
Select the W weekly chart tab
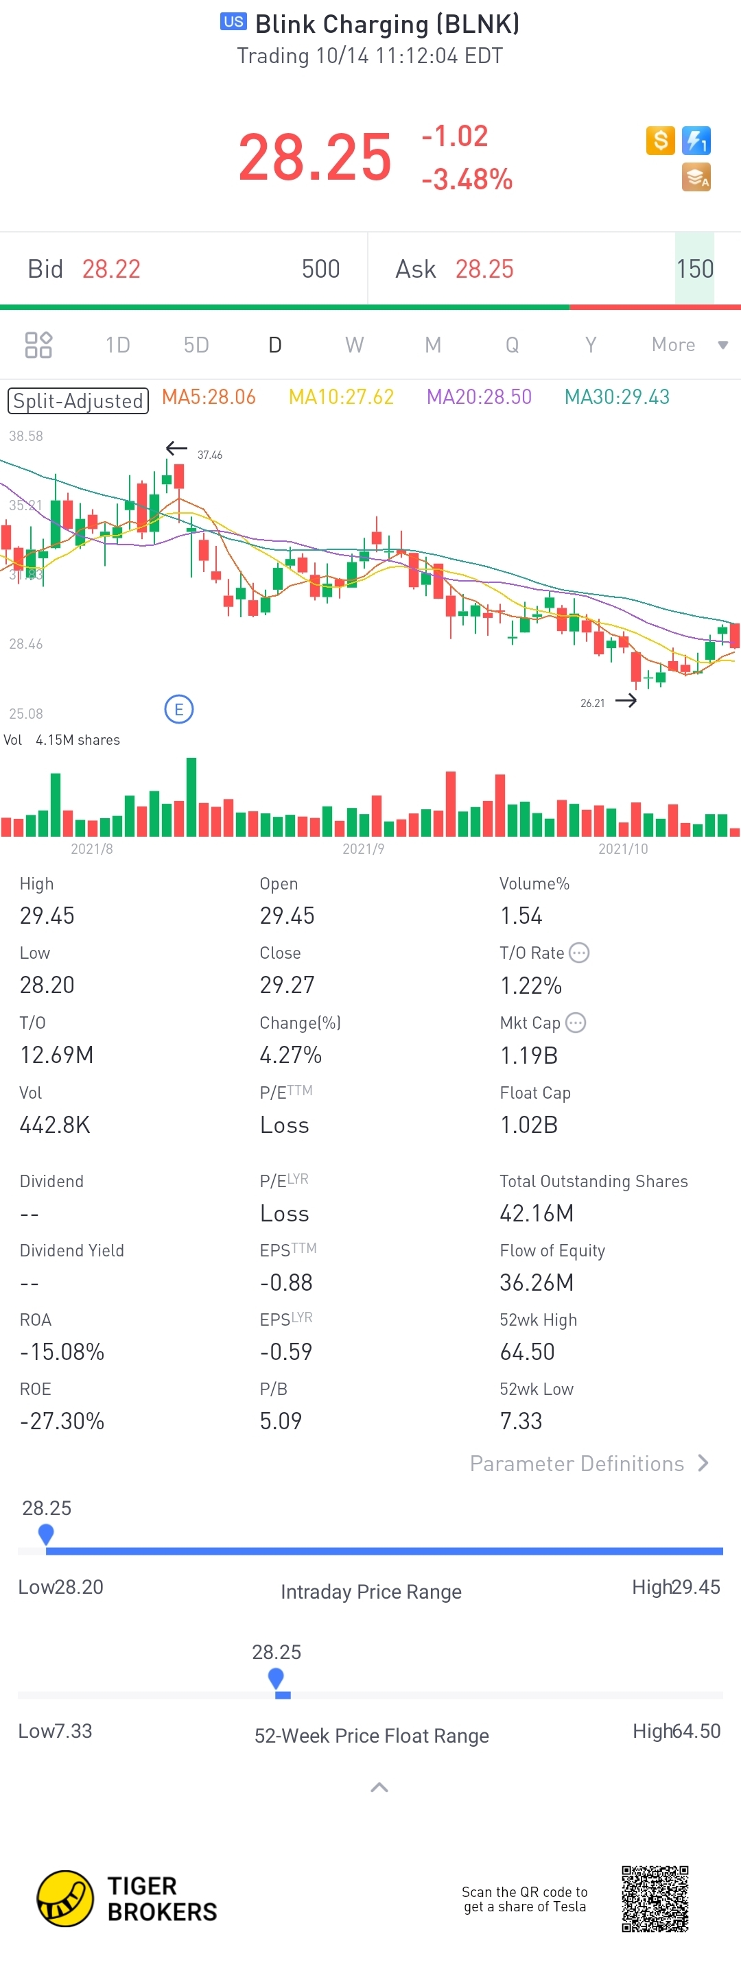point(354,345)
